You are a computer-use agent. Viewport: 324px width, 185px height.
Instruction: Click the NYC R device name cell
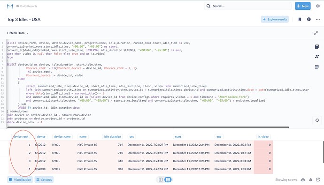[56, 169]
